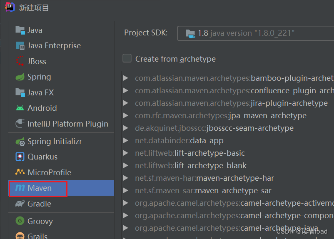This screenshot has width=334, height=239.
Task: Click the data-app archetype text
Action: tap(207, 141)
